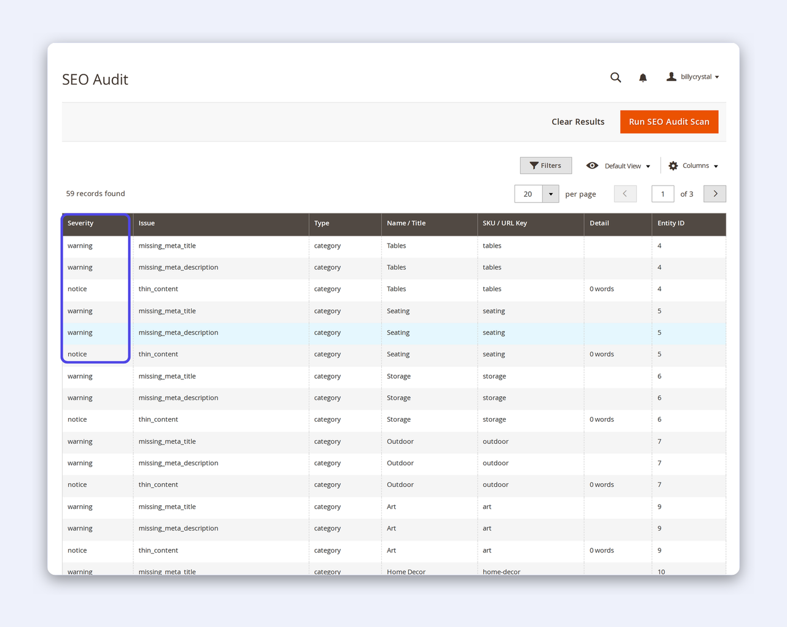Click 'art' SKU in thin_content row
The image size is (787, 627).
(487, 551)
